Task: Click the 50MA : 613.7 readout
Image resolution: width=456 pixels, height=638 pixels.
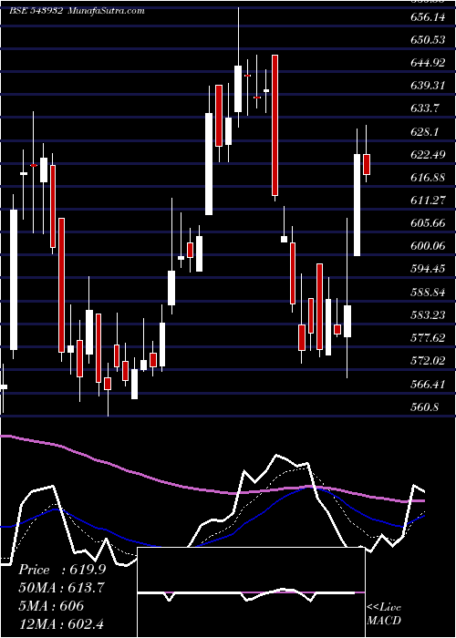Action: click(61, 588)
